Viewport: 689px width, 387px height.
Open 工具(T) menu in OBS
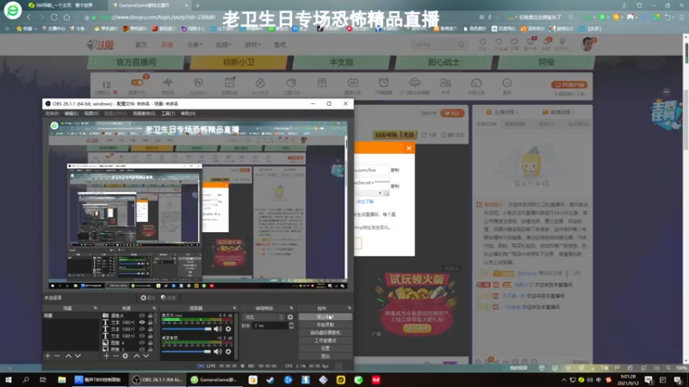[x=168, y=114]
